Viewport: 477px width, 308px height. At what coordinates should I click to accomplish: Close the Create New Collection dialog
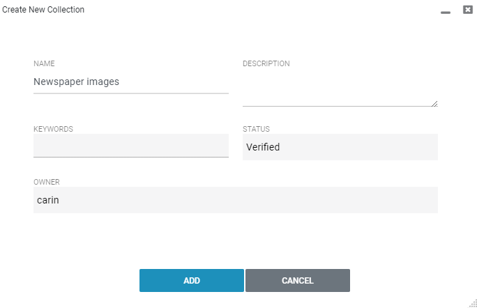pyautogui.click(x=467, y=10)
